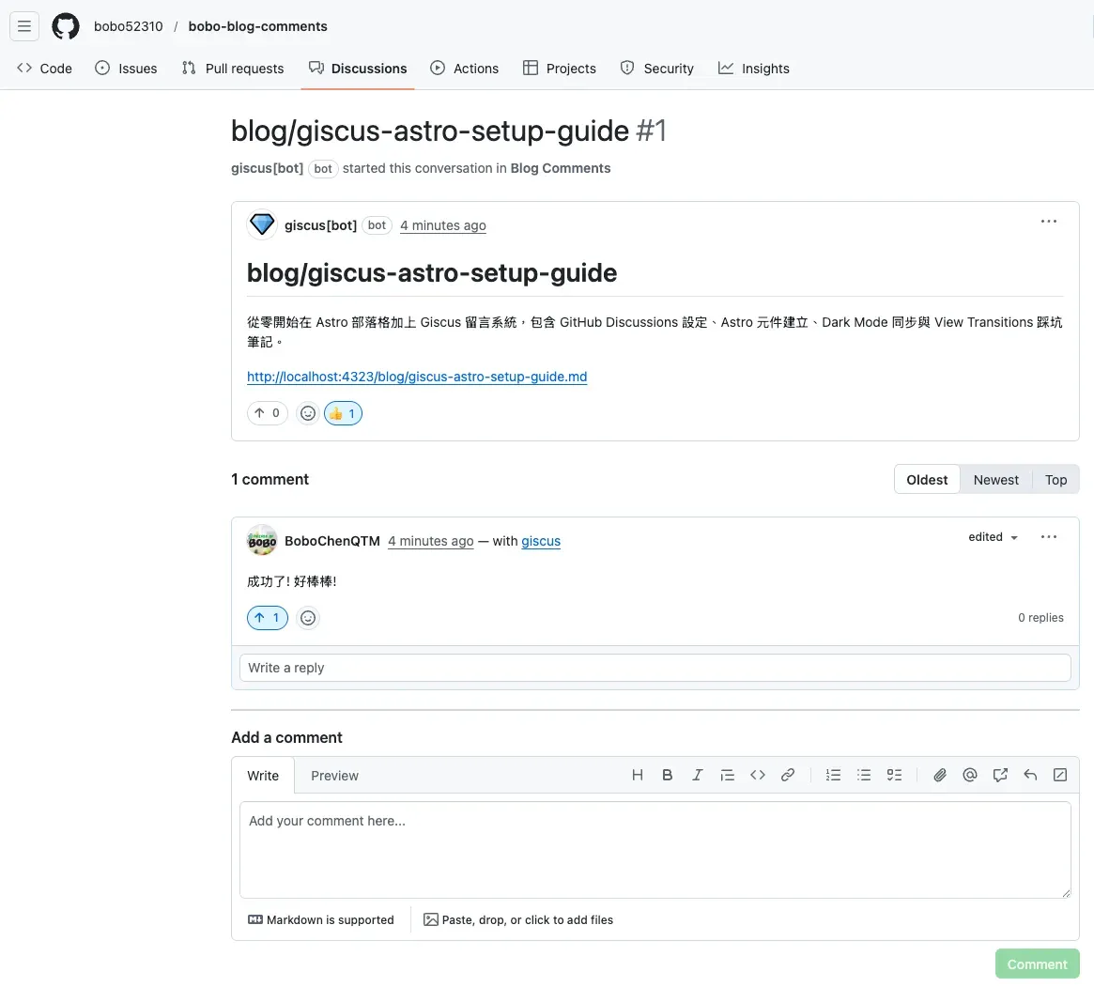The height and width of the screenshot is (987, 1094).
Task: Open the more options menu on BoboChenQTM comment
Action: (x=1048, y=537)
